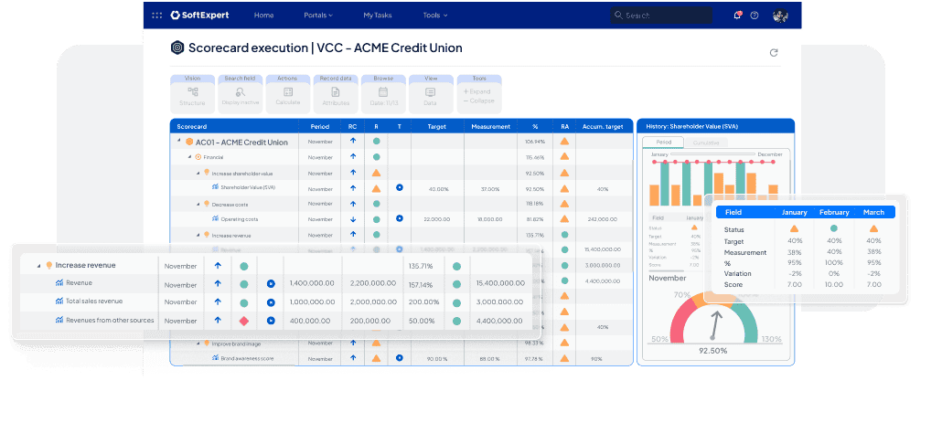Click the 106.94% value for ACME Credit Union

tap(535, 143)
